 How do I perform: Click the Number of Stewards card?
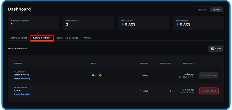click(34, 23)
